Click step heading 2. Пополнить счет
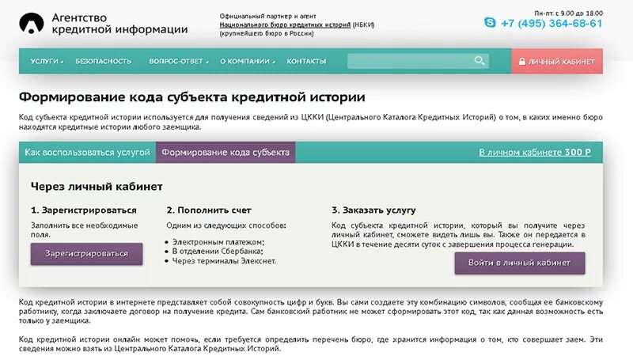 click(209, 210)
